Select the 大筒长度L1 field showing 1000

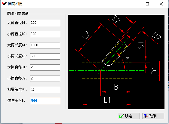pos(45,45)
